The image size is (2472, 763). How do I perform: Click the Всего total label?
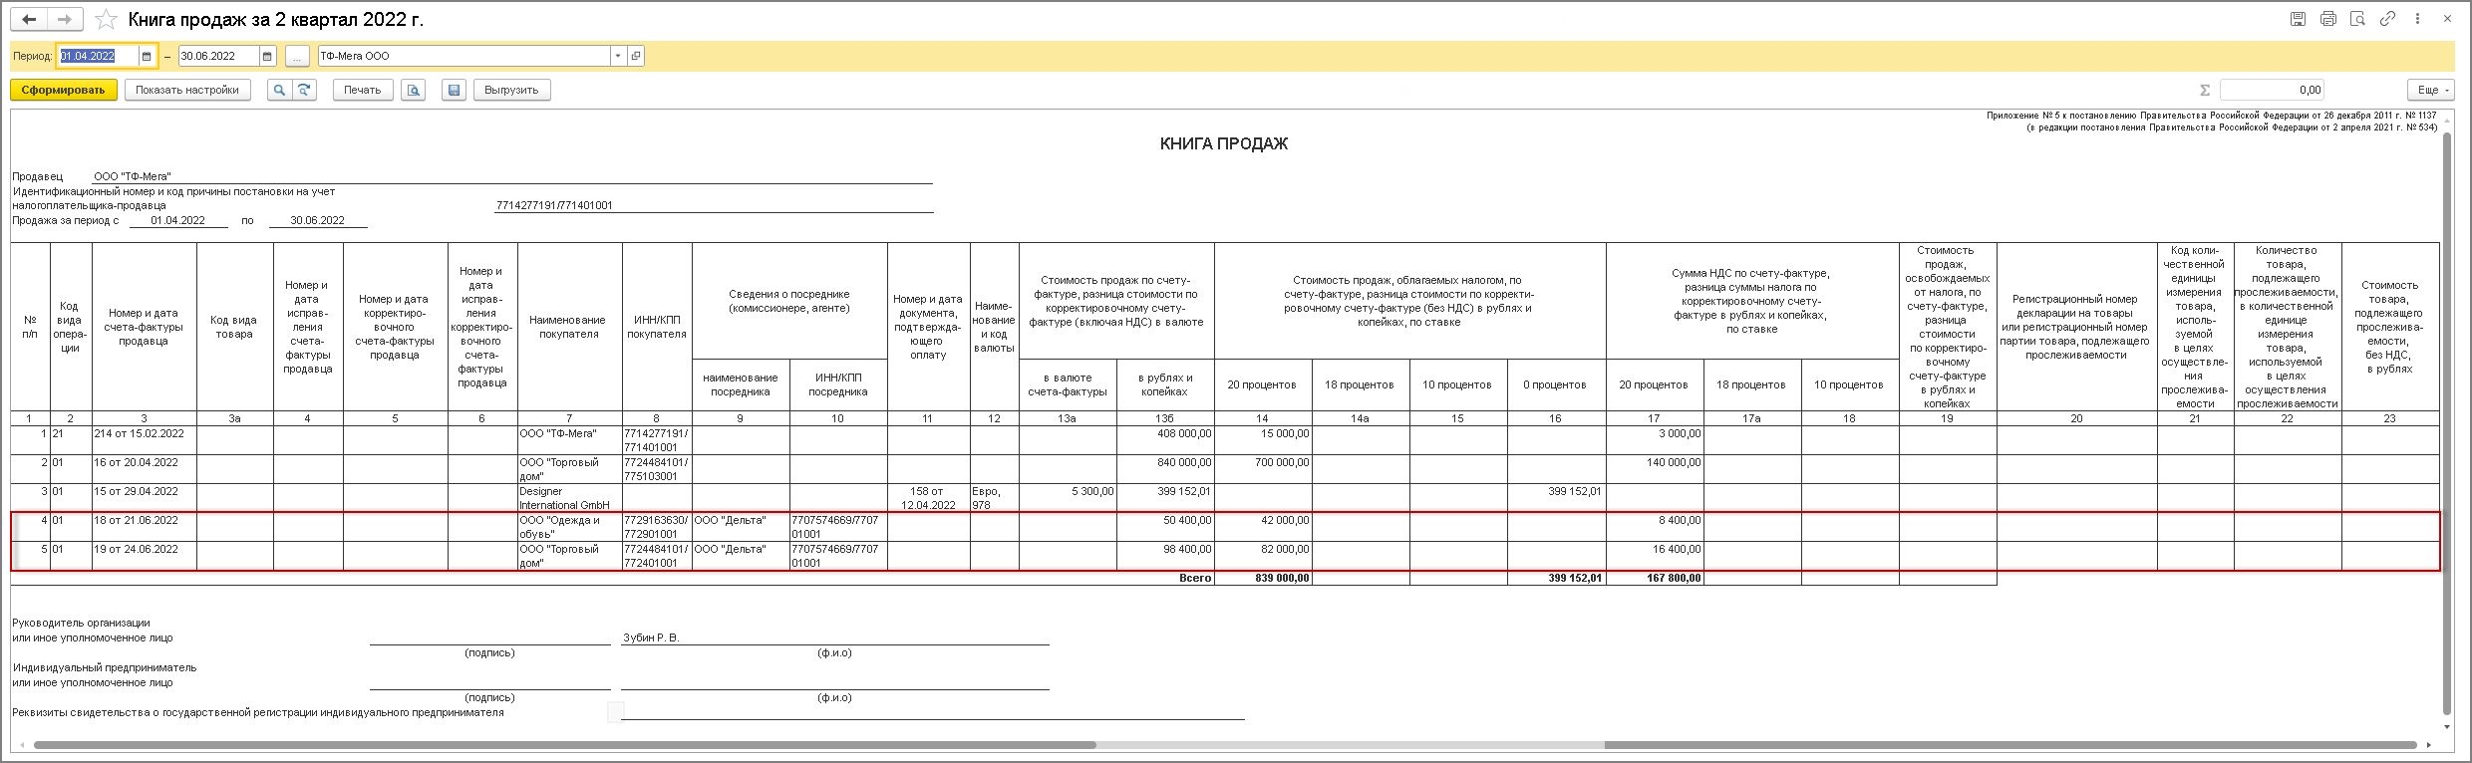coord(1195,578)
